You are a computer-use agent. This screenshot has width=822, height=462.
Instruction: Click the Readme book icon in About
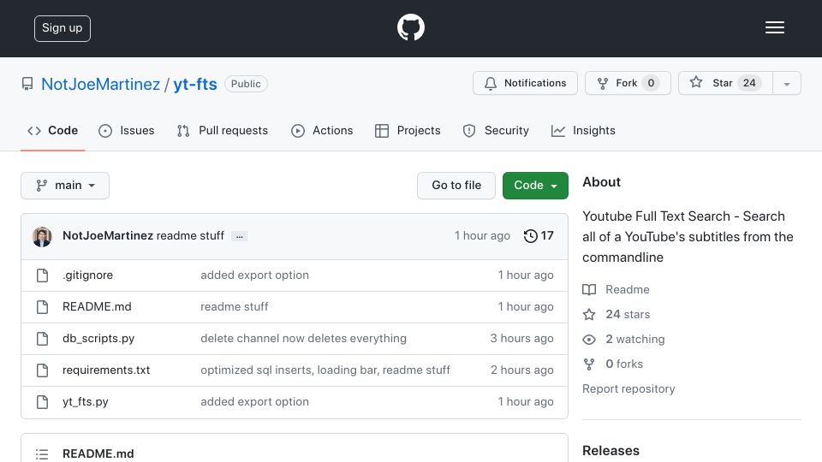pos(589,290)
